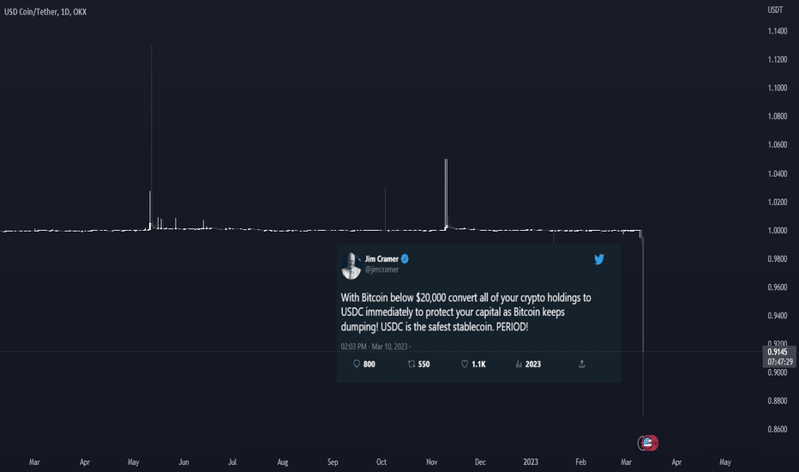799x472 pixels.
Task: Click the views bar-chart icon showing 2023
Action: [x=519, y=364]
